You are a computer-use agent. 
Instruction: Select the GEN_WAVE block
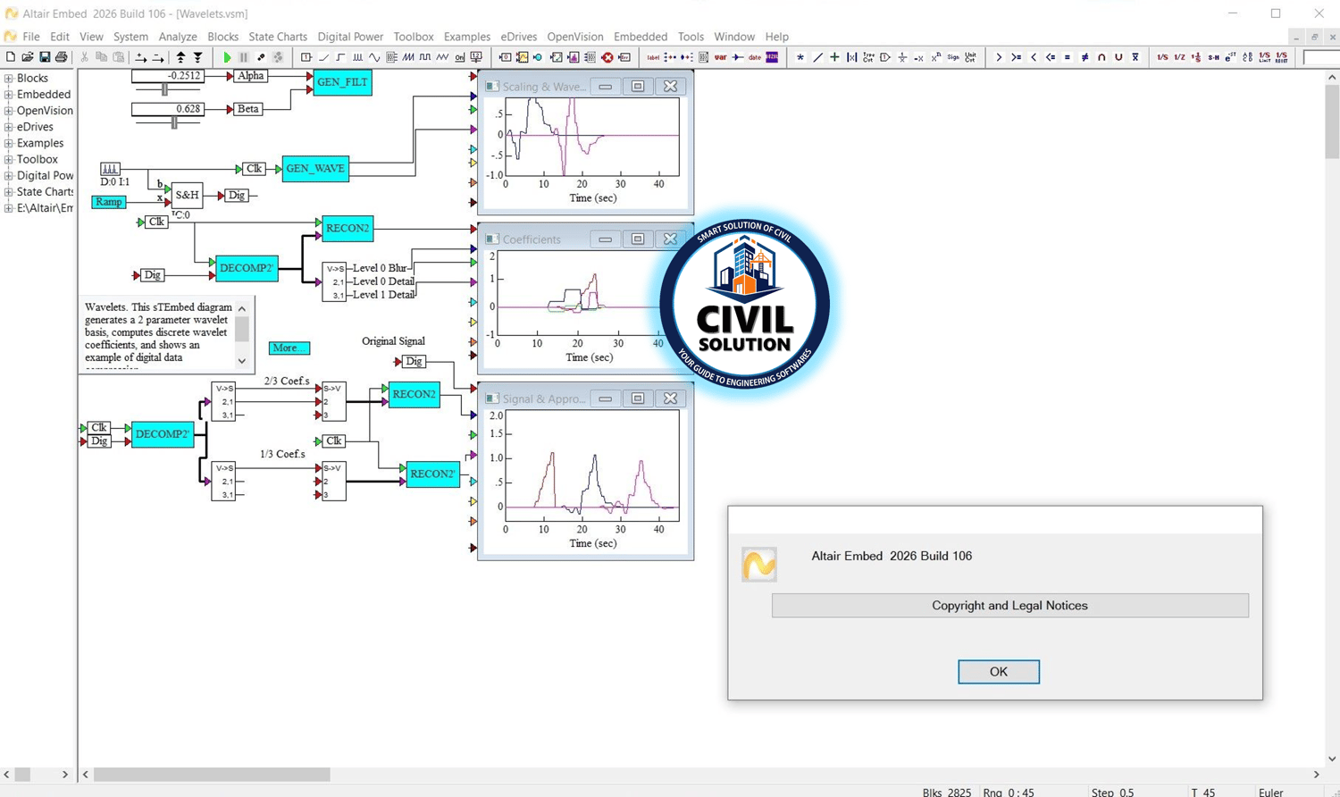click(x=315, y=168)
